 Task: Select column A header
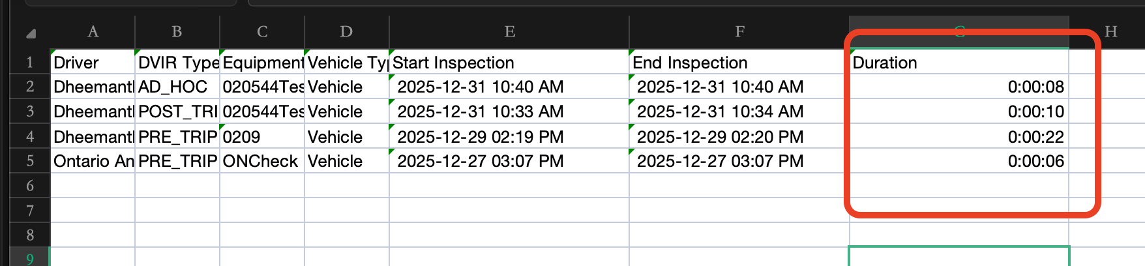pos(93,32)
